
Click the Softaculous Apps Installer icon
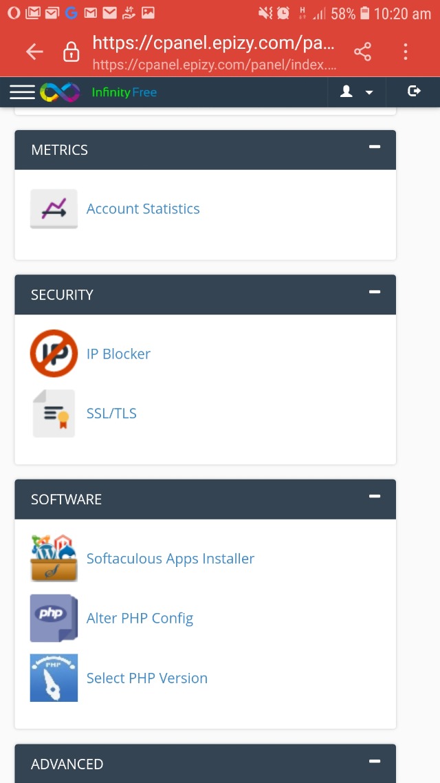pos(54,559)
